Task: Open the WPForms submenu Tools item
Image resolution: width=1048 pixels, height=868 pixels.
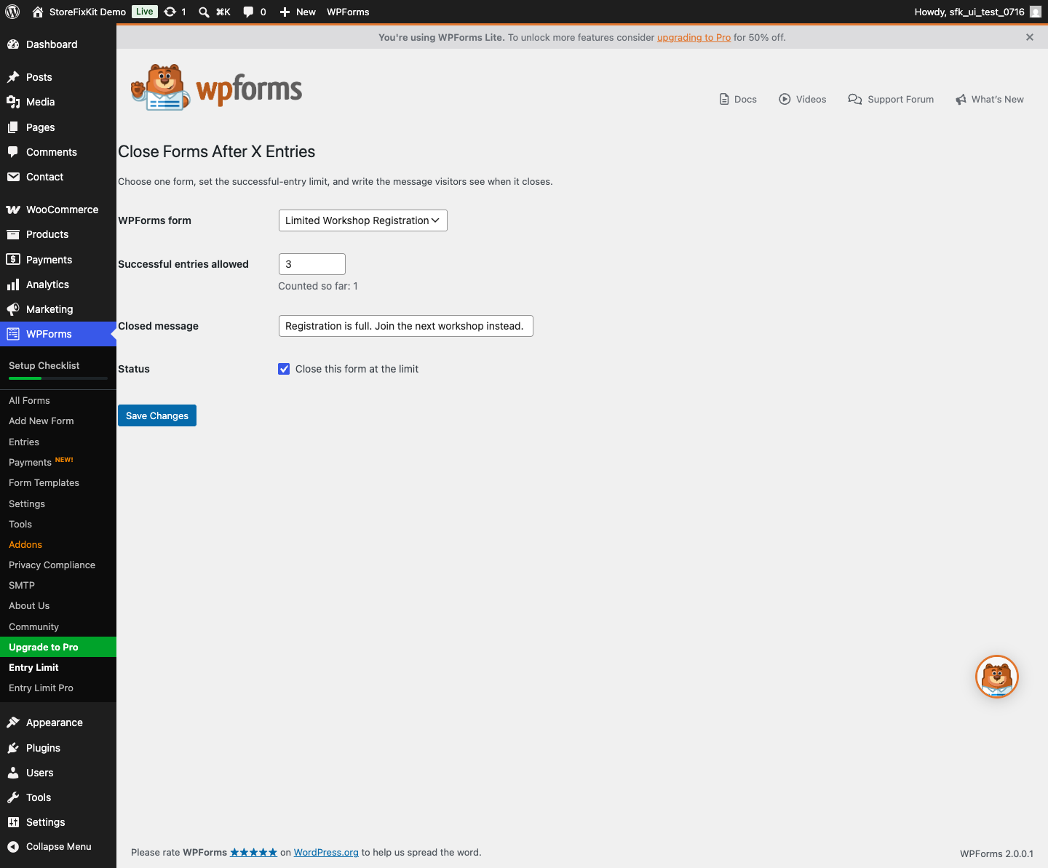Action: (x=20, y=524)
